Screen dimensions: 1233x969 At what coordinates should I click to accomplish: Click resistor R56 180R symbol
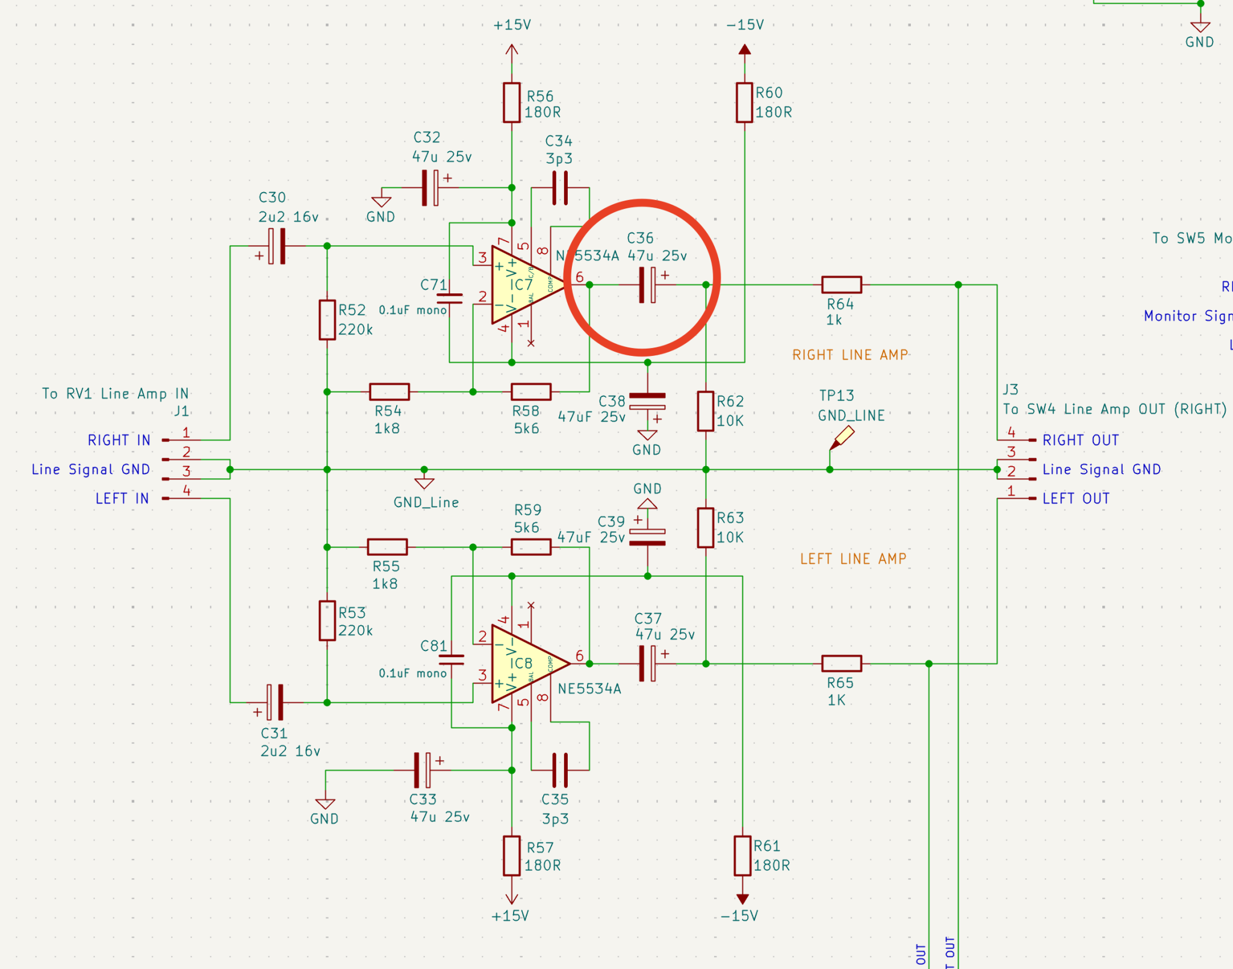pos(512,103)
